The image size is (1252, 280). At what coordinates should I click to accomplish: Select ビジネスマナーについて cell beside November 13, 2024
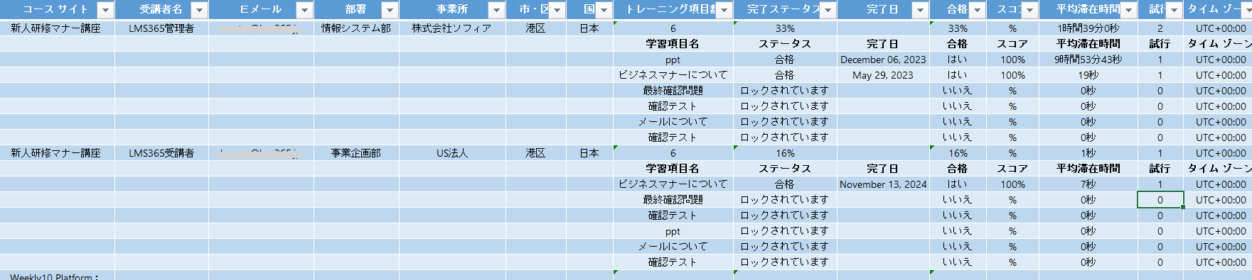click(673, 184)
